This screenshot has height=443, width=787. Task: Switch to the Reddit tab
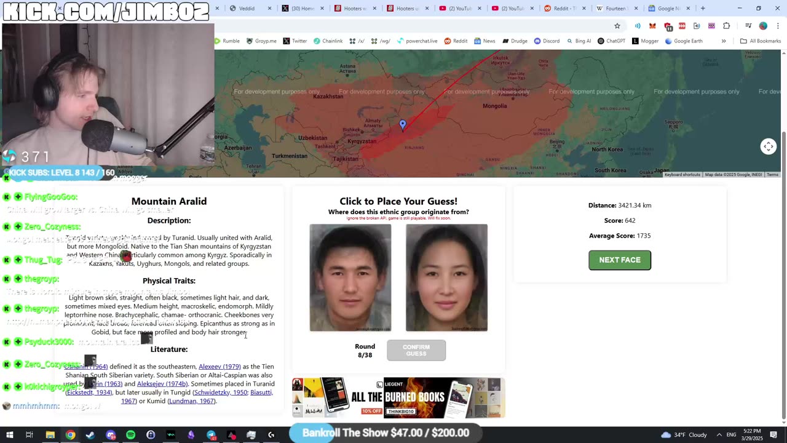click(x=564, y=9)
